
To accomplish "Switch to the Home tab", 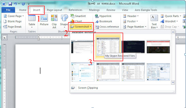I will 23,10.
